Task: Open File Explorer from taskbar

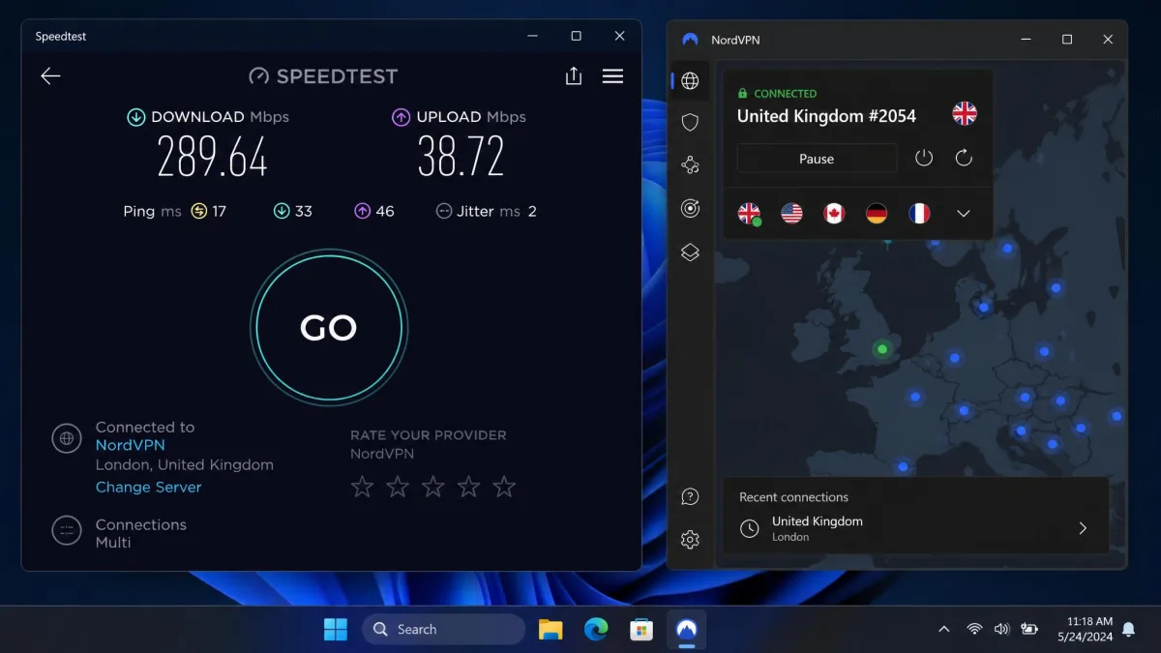Action: (x=551, y=629)
